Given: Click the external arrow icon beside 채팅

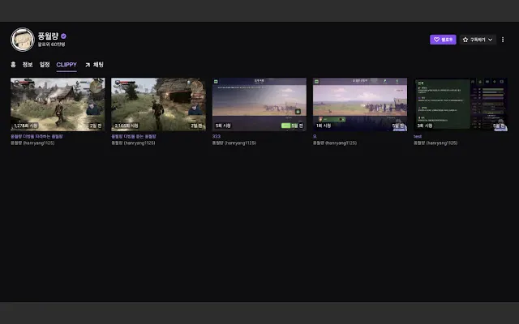Looking at the screenshot, I should (x=88, y=65).
